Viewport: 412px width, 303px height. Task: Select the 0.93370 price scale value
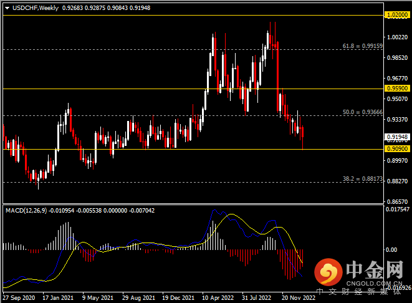[x=397, y=120]
